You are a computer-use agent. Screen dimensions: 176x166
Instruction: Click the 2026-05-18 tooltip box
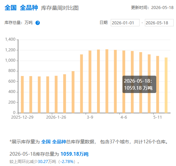[139, 84]
